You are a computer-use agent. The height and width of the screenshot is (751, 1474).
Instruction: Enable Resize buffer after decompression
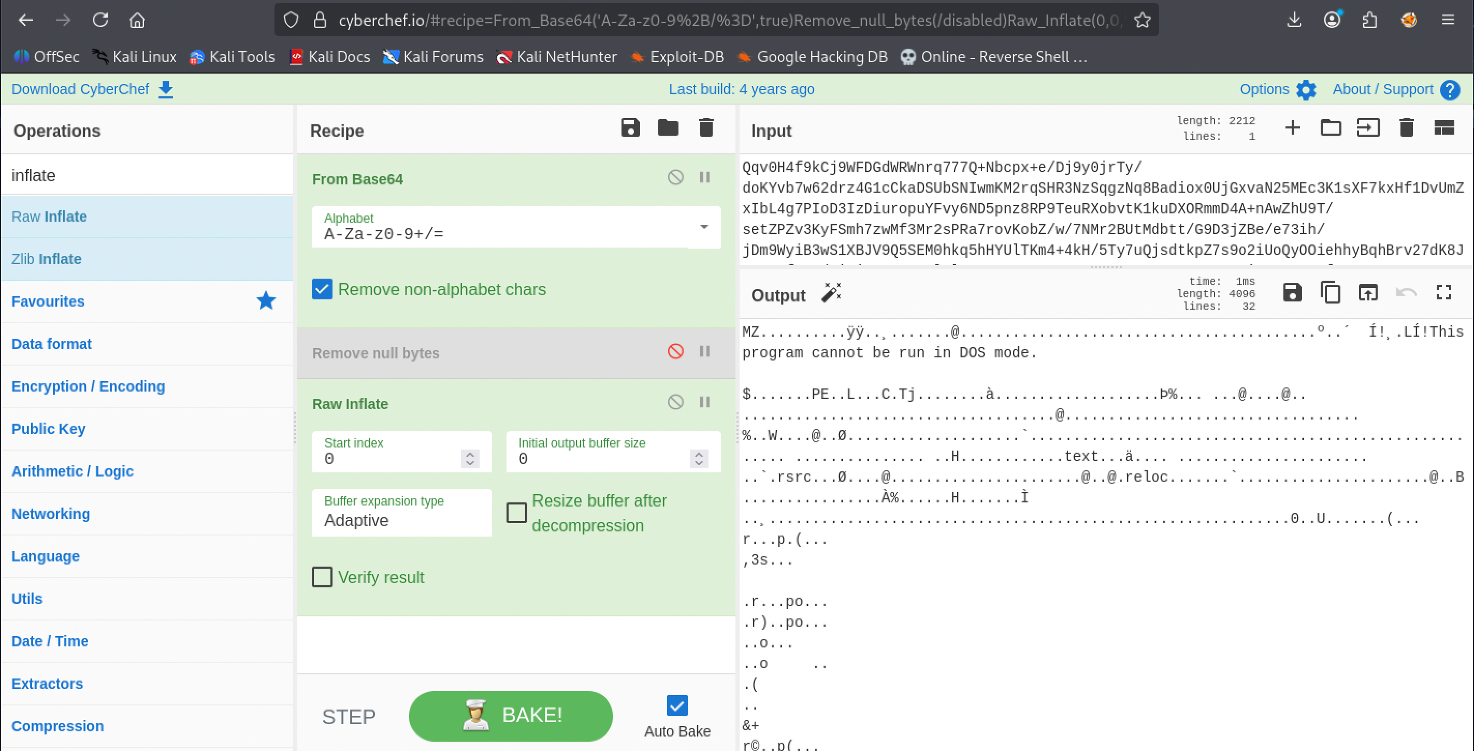[517, 512]
